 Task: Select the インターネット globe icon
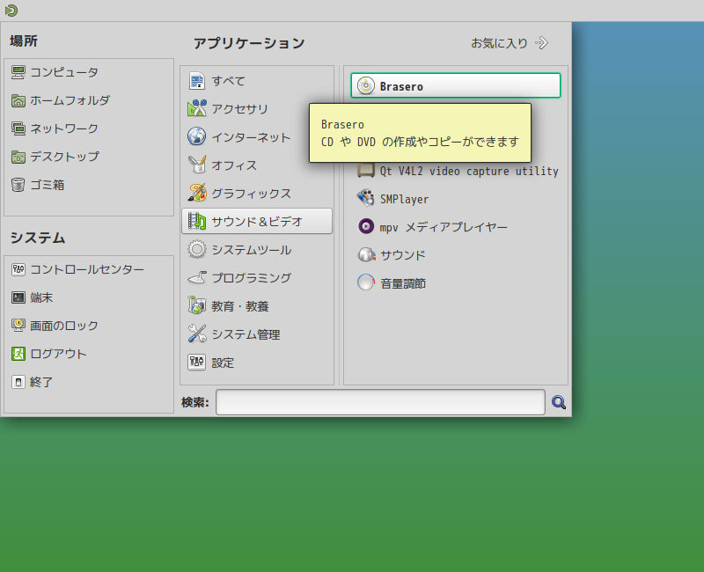(196, 137)
